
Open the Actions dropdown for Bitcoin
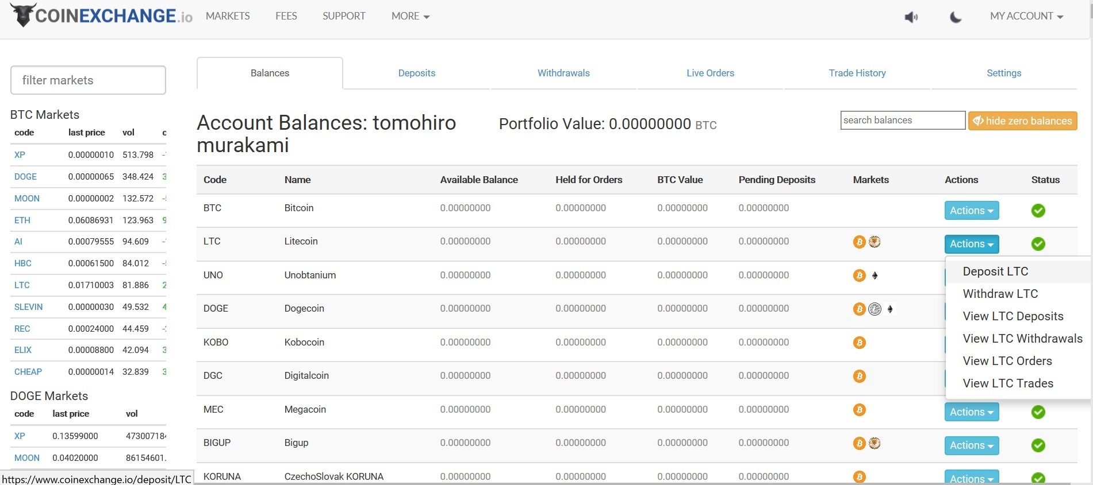coord(971,211)
